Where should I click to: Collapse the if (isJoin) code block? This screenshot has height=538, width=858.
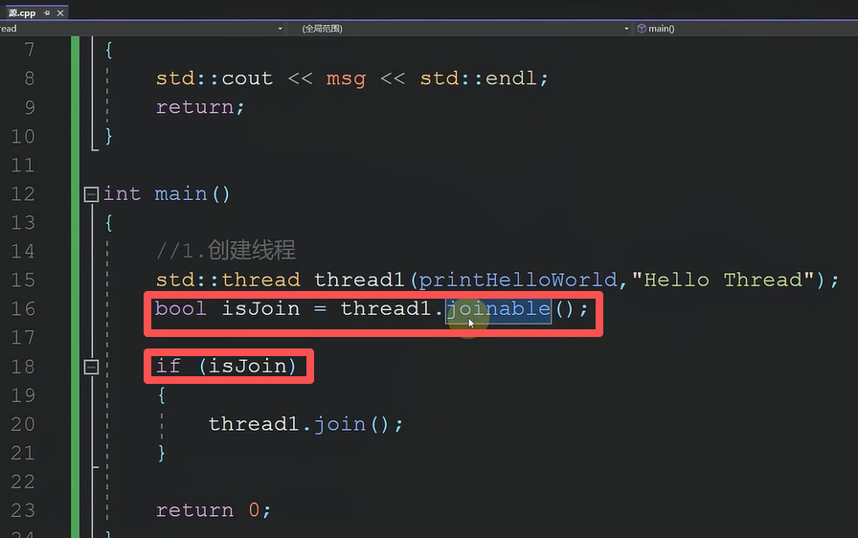pos(91,367)
